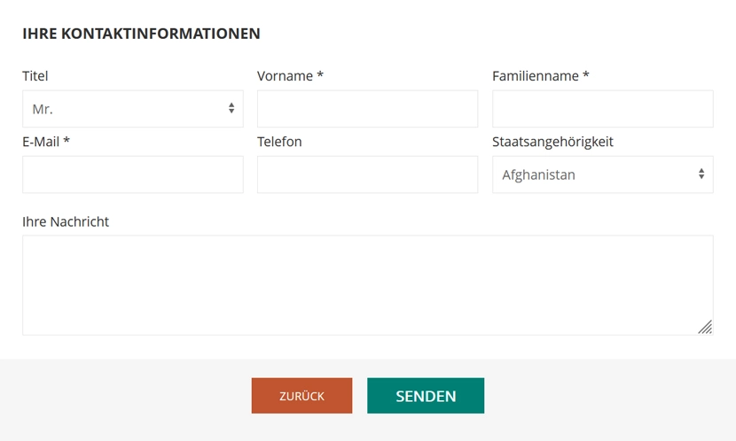Submit the form with Senden button

click(426, 396)
